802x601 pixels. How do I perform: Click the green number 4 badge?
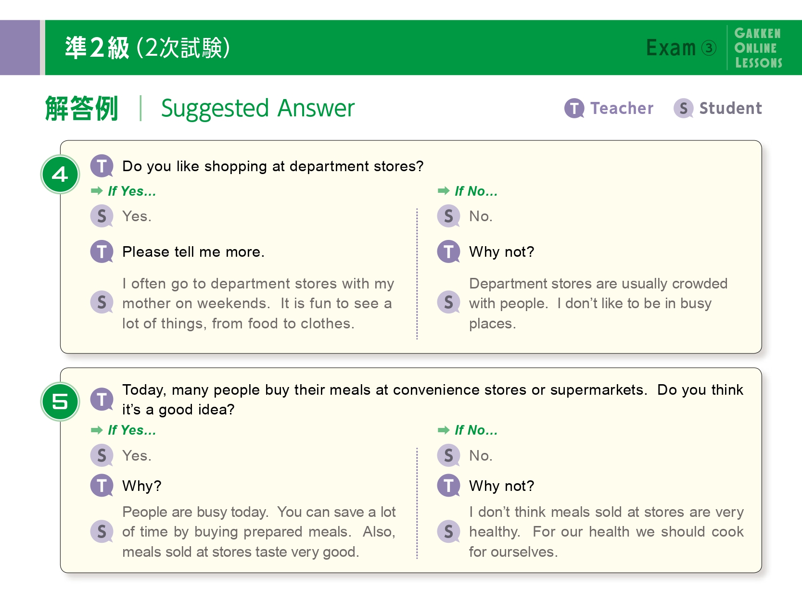60,174
